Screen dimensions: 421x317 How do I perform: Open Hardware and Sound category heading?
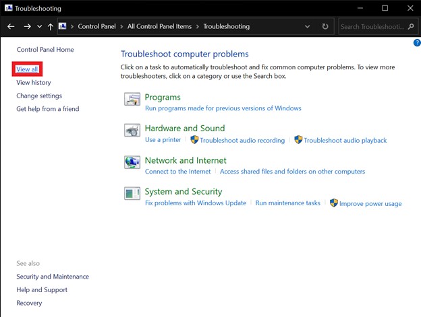coord(185,129)
